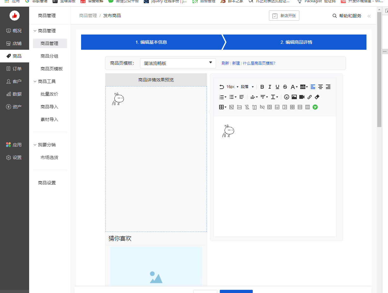This screenshot has height=293, width=388.
Task: Toggle bold formatting in the editor
Action: pos(262,86)
